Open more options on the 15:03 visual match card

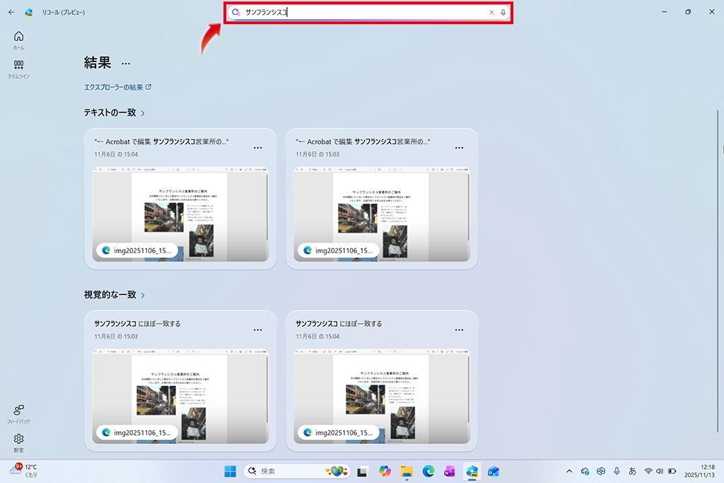tap(258, 330)
